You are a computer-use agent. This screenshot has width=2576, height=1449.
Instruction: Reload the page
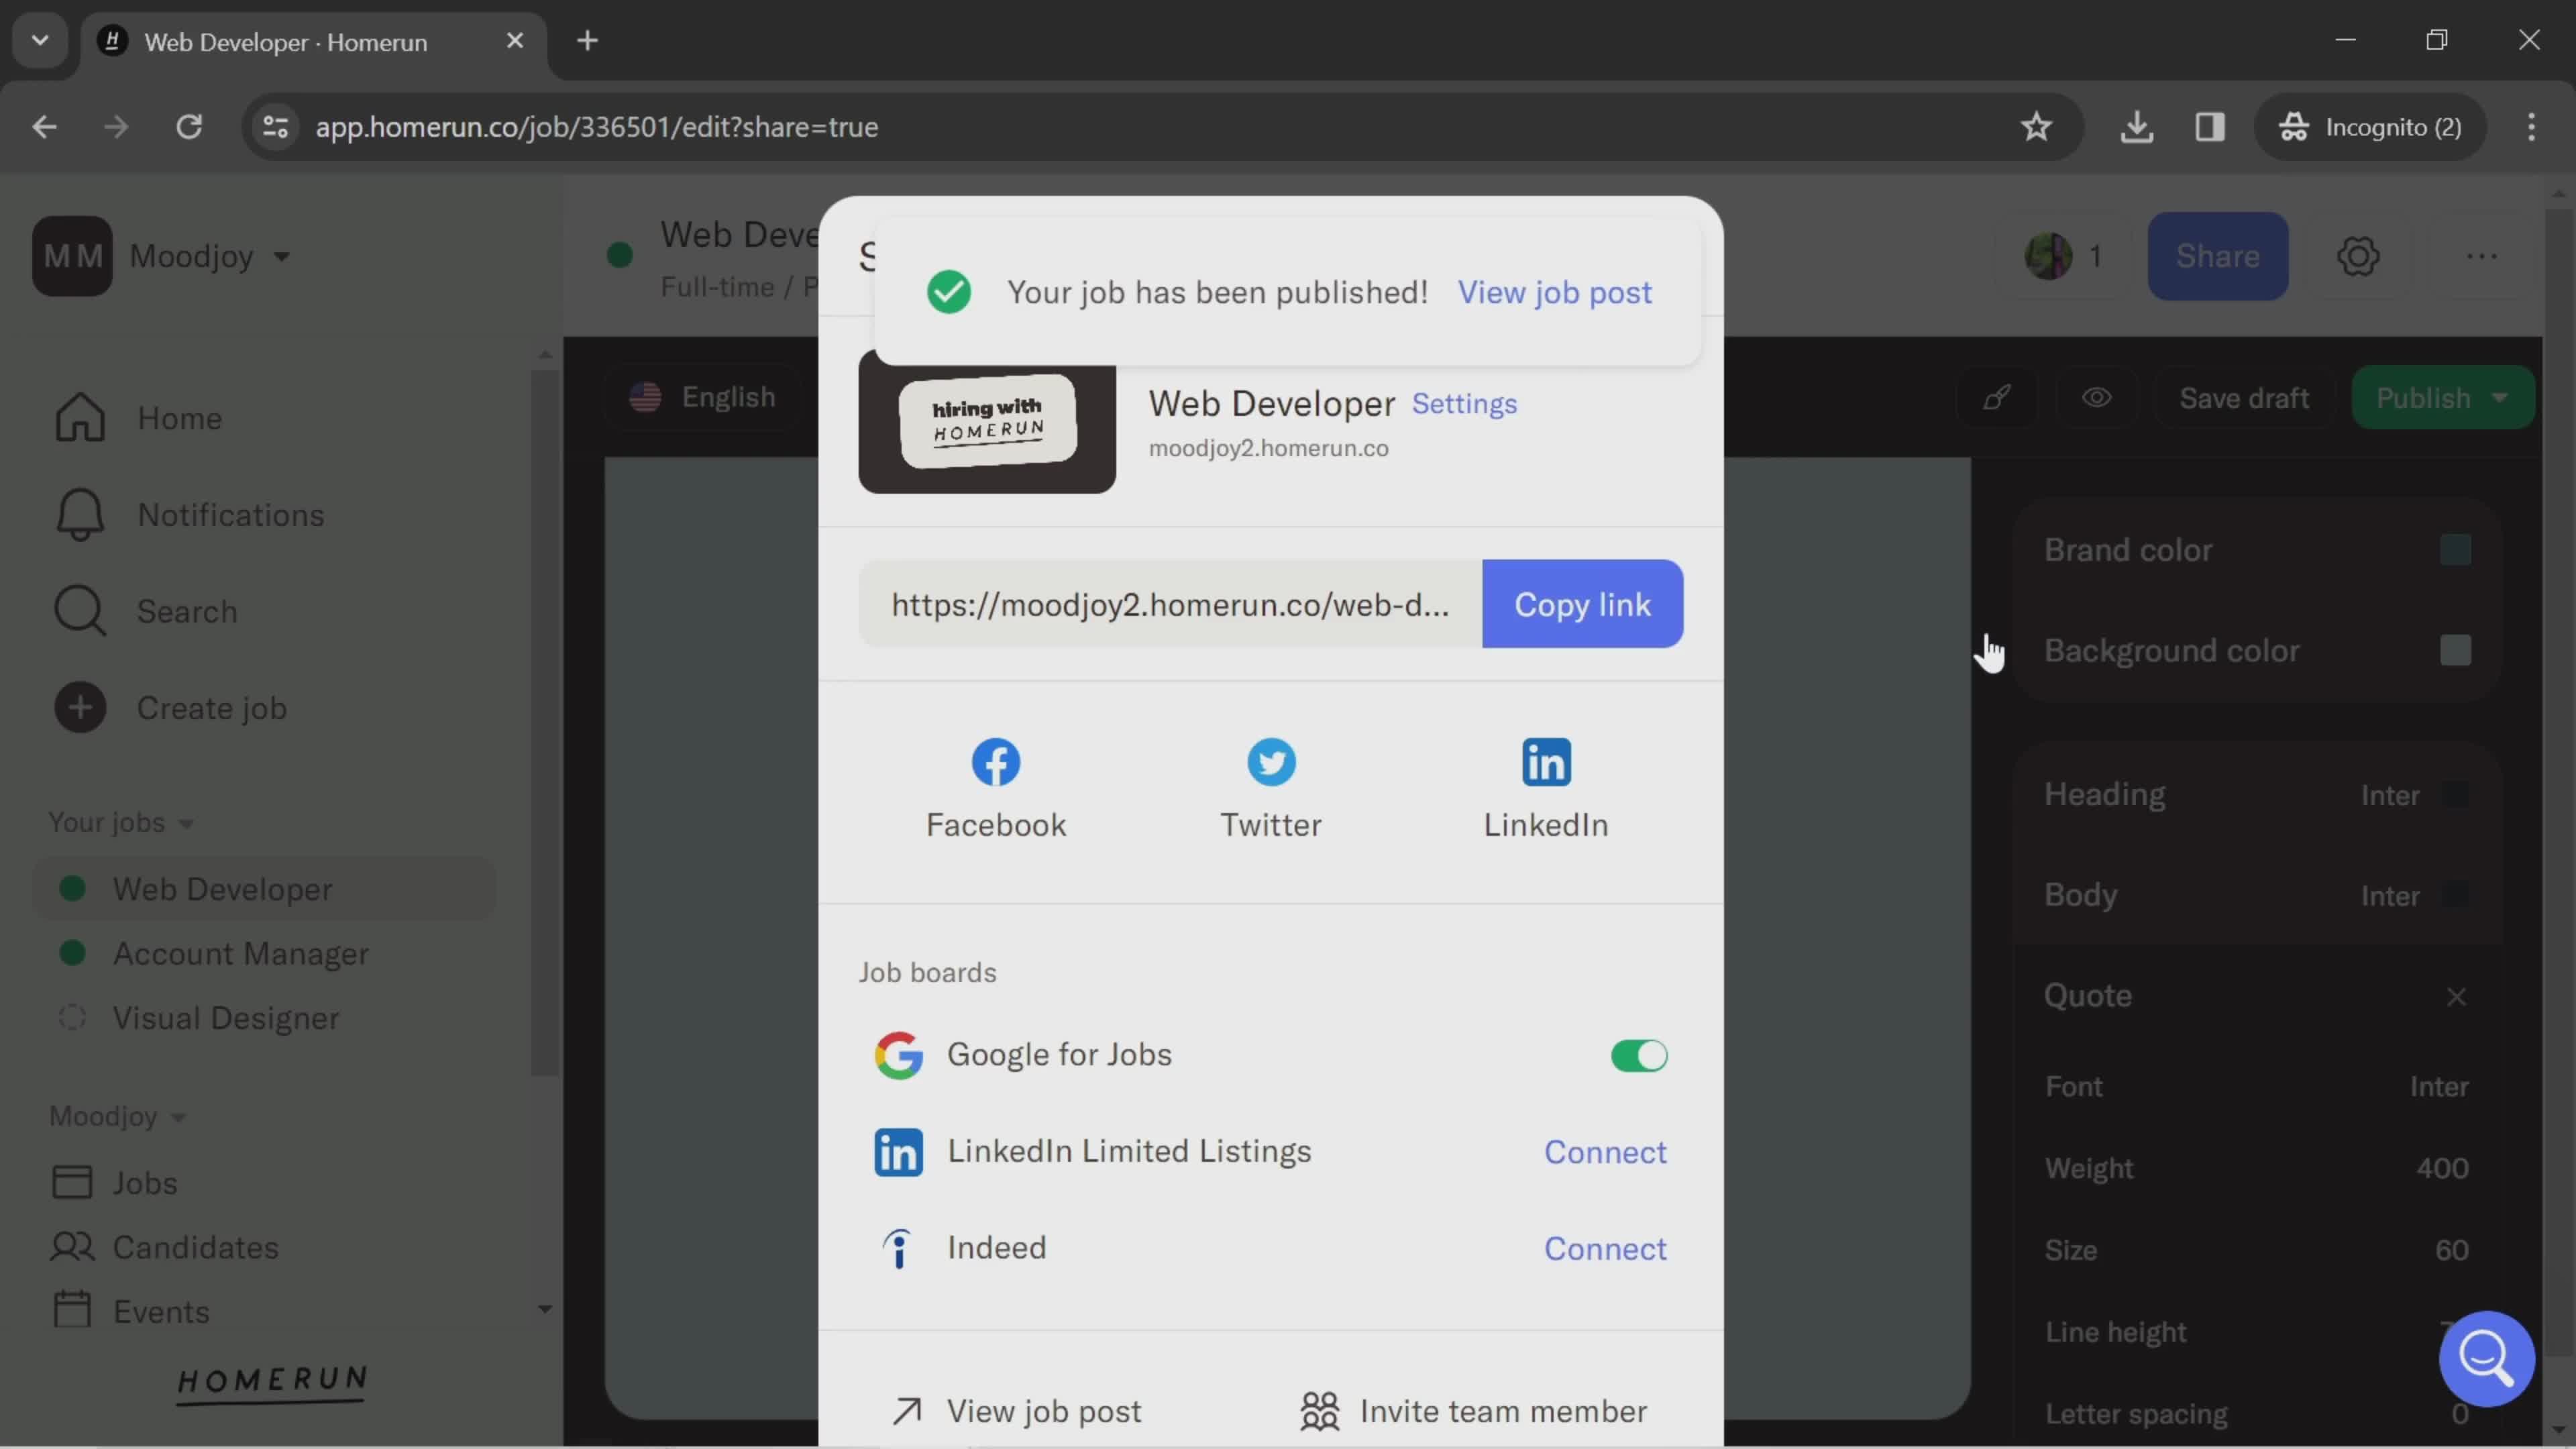coord(189,127)
